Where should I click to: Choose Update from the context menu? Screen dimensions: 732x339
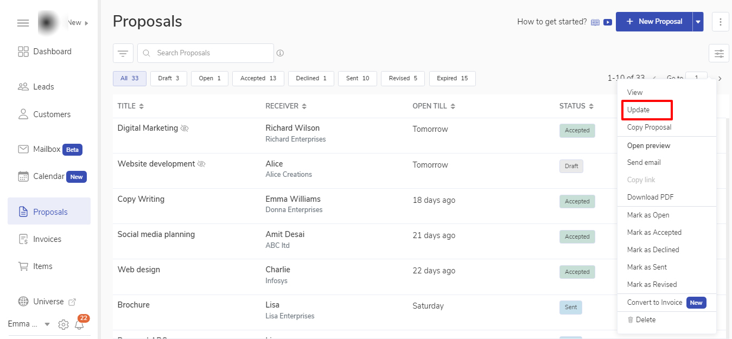point(639,110)
